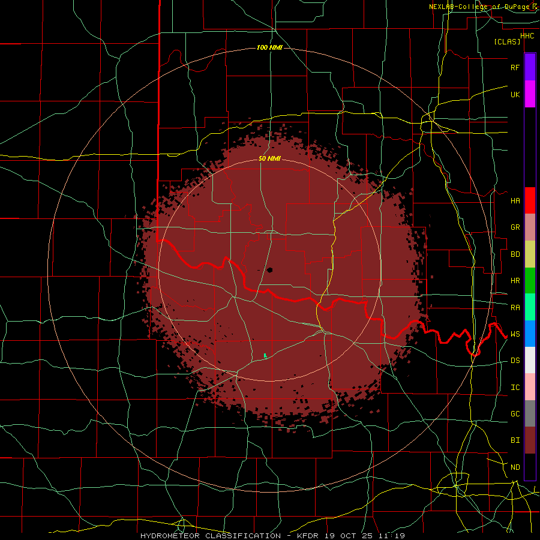The width and height of the screenshot is (540, 540).
Task: Select the GR legend color block
Action: 530,227
